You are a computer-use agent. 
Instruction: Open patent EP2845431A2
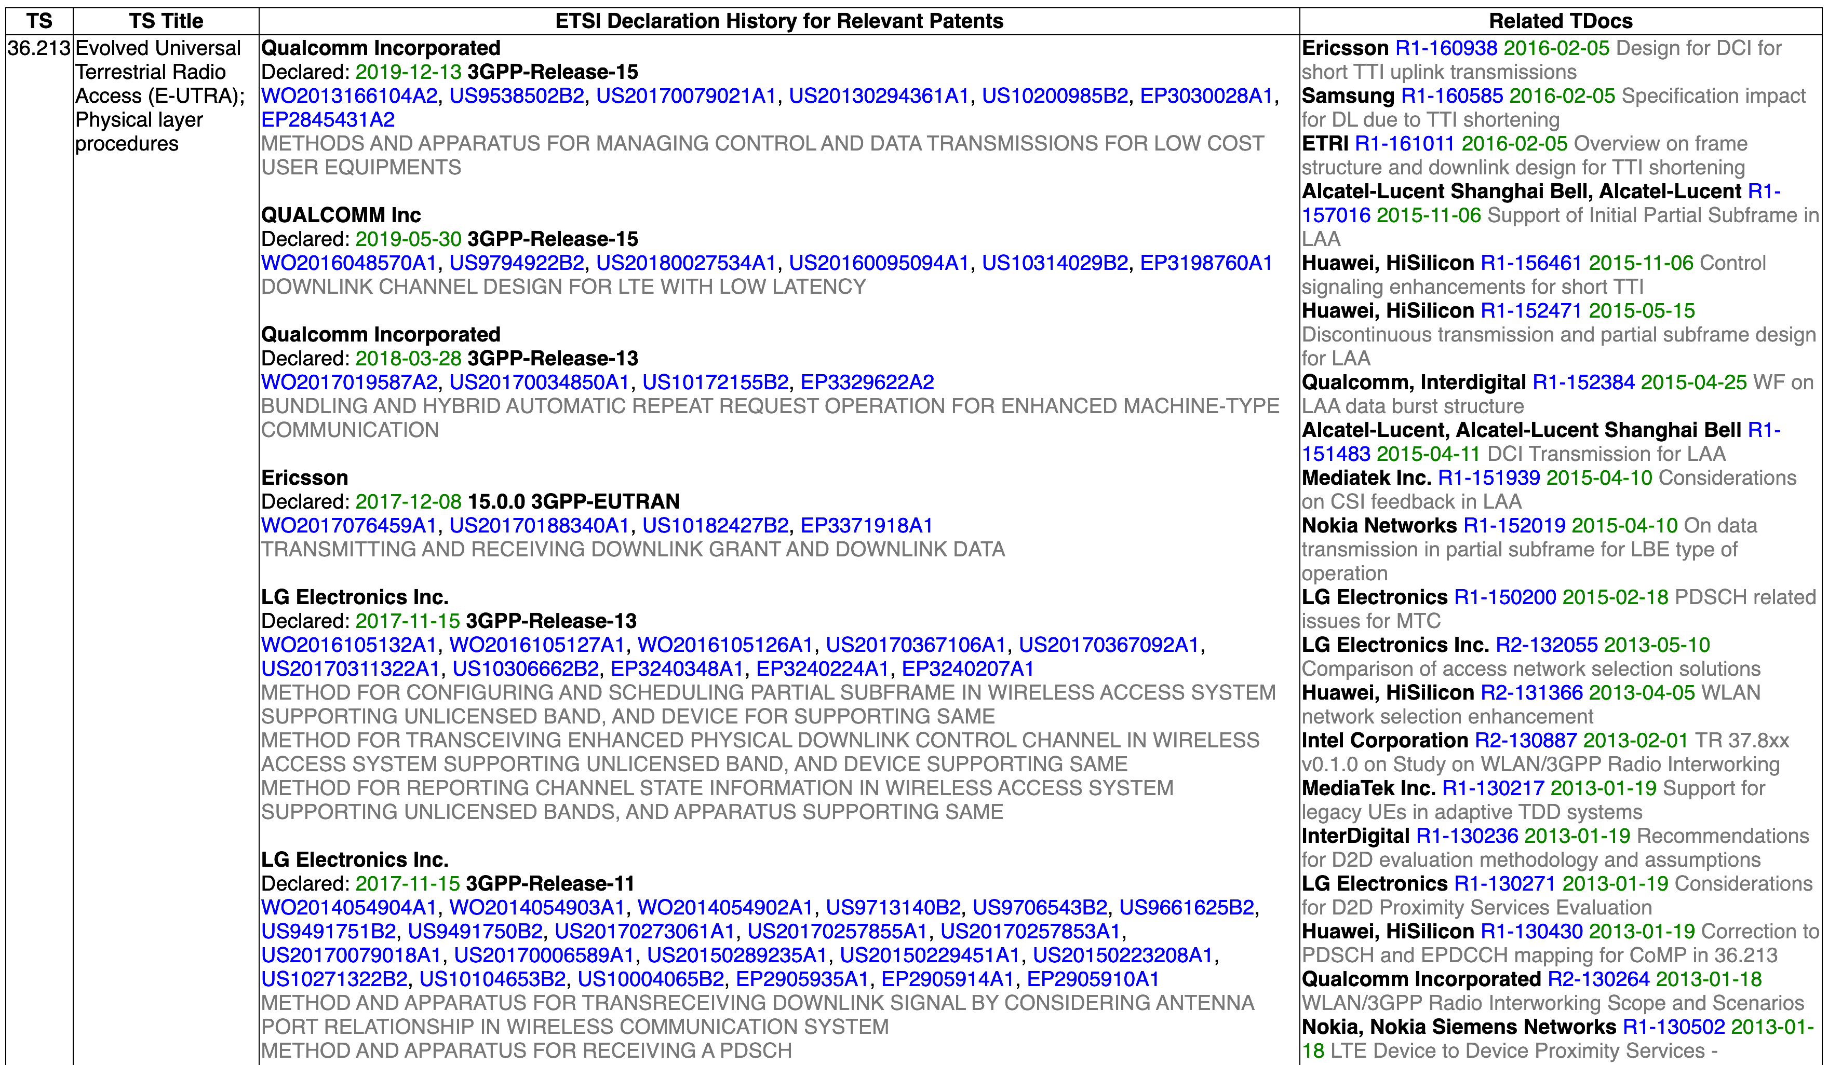[x=328, y=119]
